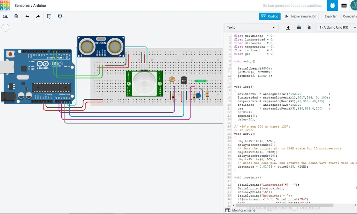Open the libraries icon
The image size is (357, 214).
(x=299, y=28)
